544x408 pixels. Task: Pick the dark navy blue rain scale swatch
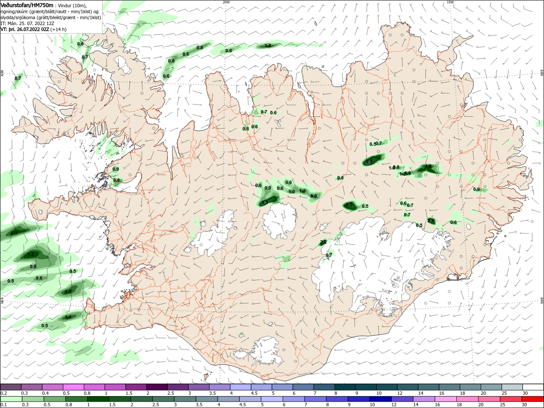(380, 399)
